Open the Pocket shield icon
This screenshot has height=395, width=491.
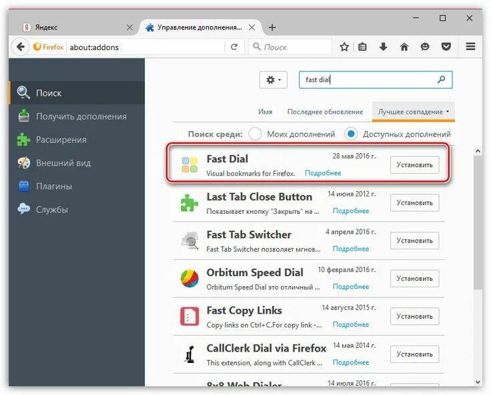coord(446,47)
